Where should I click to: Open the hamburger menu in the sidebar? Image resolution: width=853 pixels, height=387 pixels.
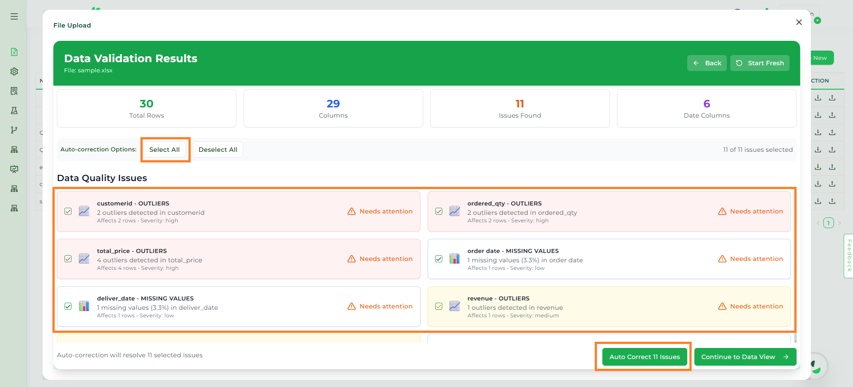click(14, 16)
